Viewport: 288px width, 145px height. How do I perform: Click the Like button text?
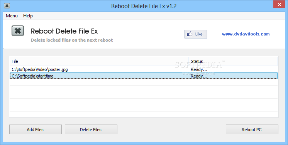pos(199,34)
